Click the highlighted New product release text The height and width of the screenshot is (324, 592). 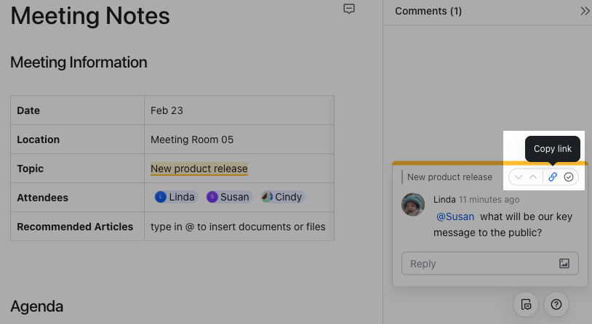(x=199, y=169)
